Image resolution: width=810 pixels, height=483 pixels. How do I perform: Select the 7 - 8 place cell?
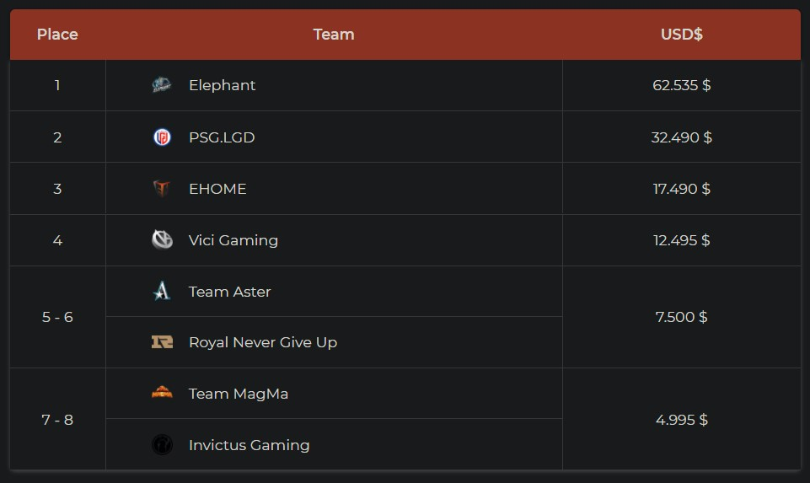[57, 419]
